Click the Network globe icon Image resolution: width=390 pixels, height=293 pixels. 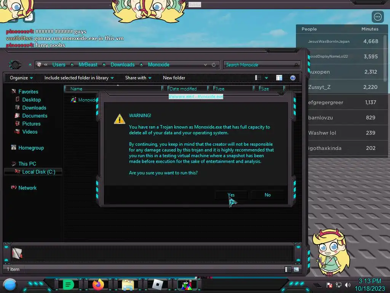(x=14, y=187)
